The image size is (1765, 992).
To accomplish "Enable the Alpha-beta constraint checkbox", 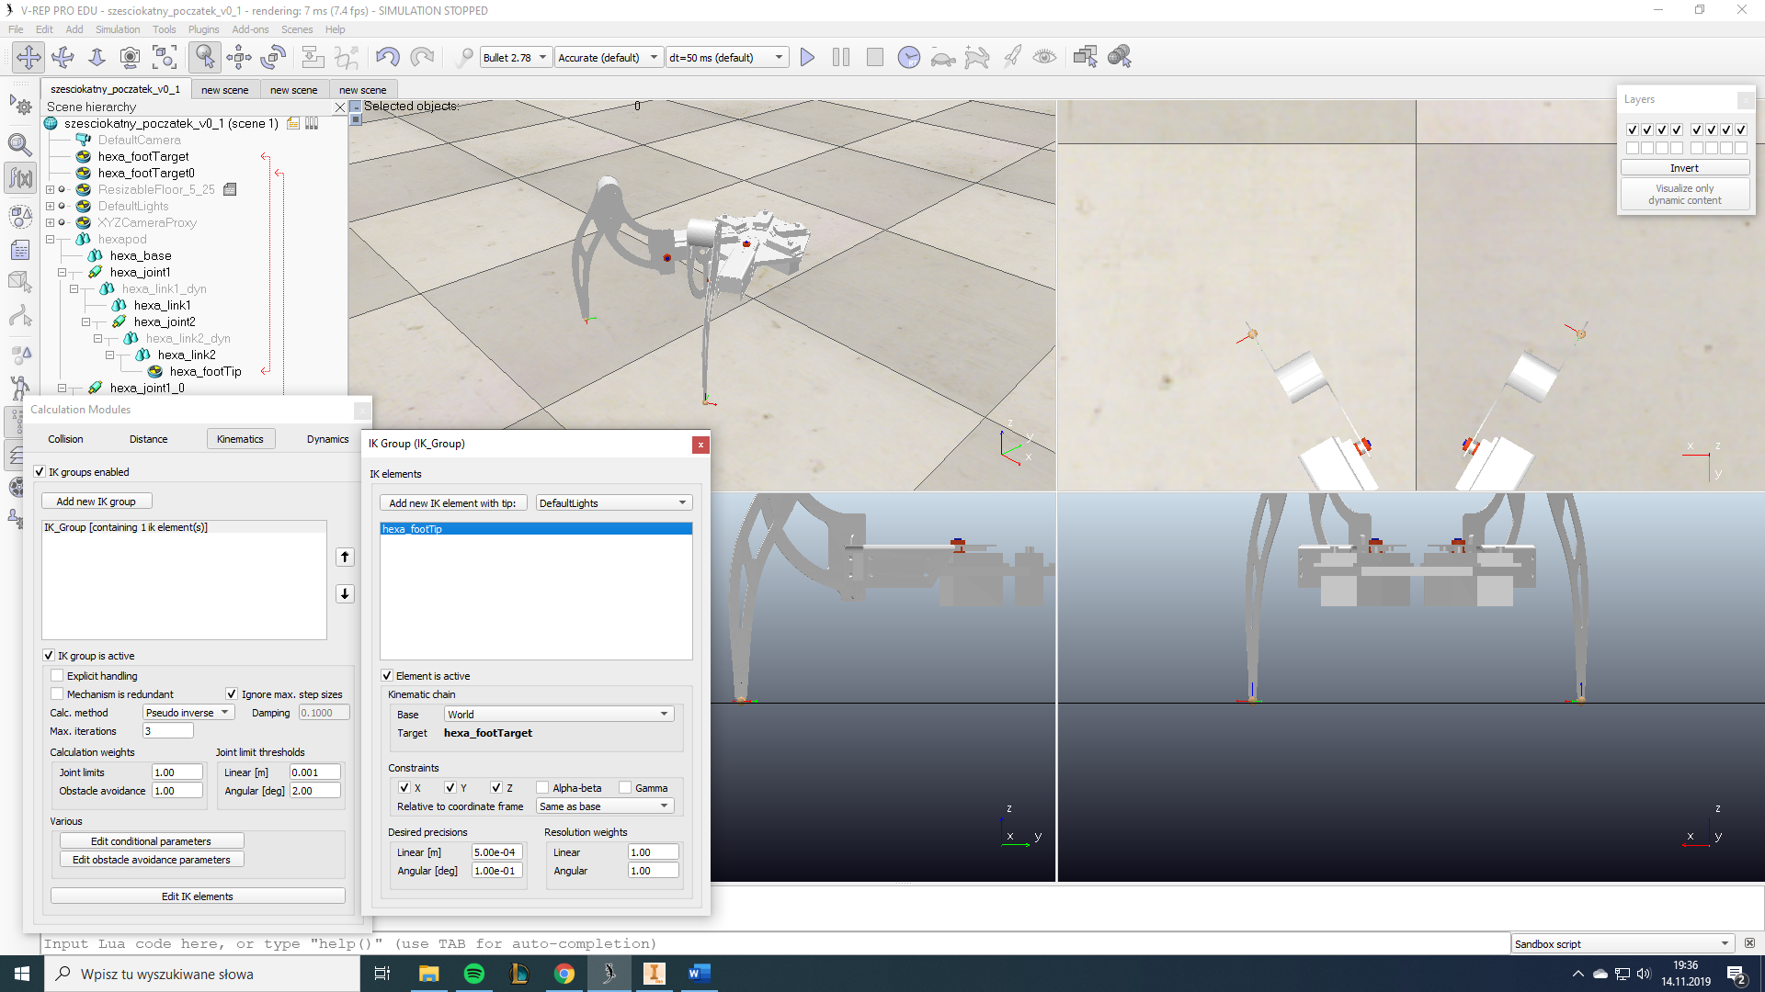I will tap(542, 788).
